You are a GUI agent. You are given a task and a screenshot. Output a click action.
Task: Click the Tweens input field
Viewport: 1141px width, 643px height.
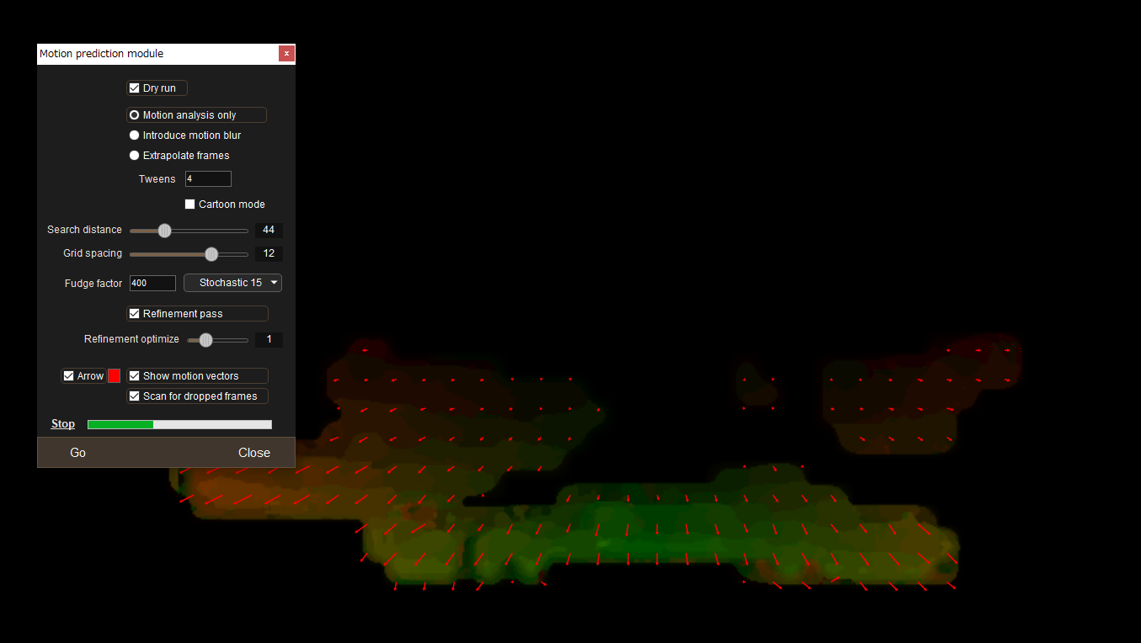pyautogui.click(x=208, y=179)
